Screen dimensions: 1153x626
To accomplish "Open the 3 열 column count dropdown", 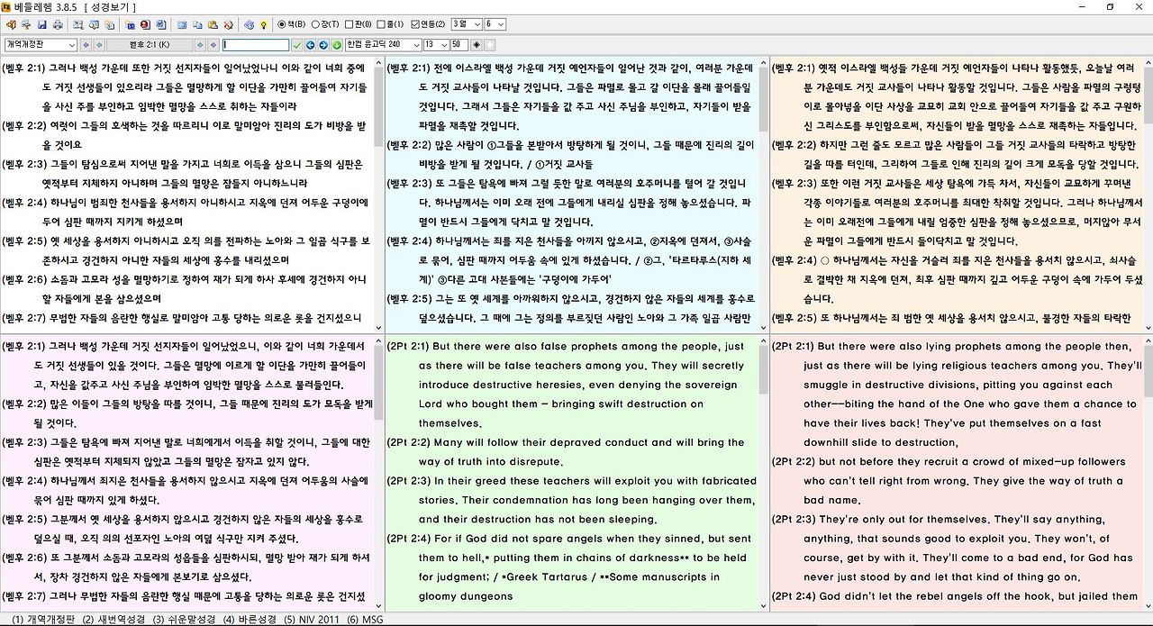I will (x=466, y=24).
